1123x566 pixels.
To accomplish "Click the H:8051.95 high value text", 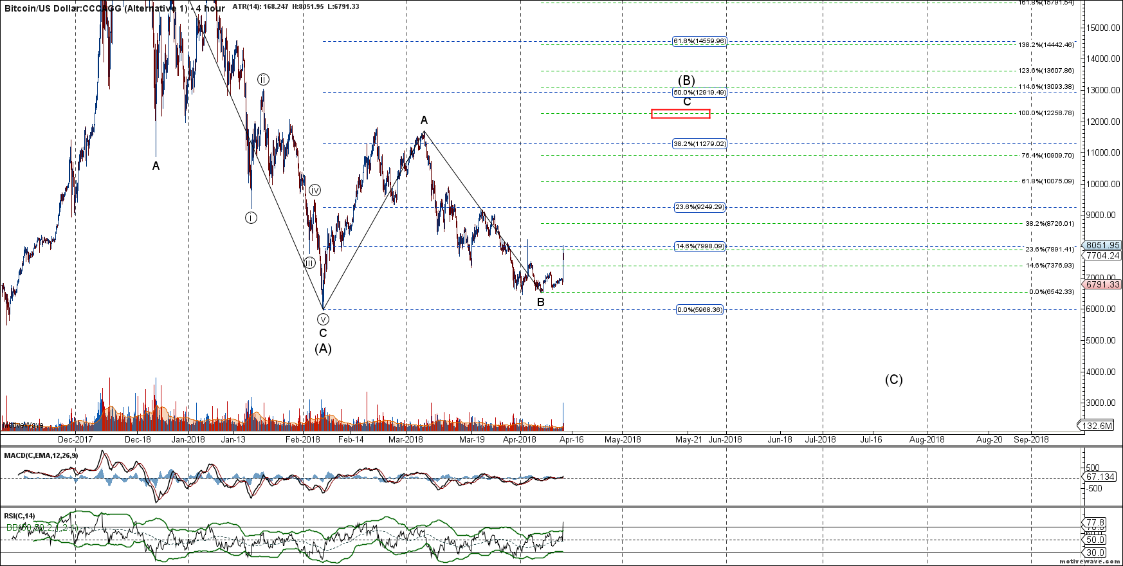I will 308,6.
